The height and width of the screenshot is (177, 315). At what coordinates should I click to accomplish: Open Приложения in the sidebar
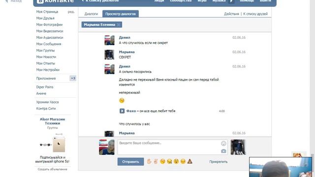[x=46, y=78]
